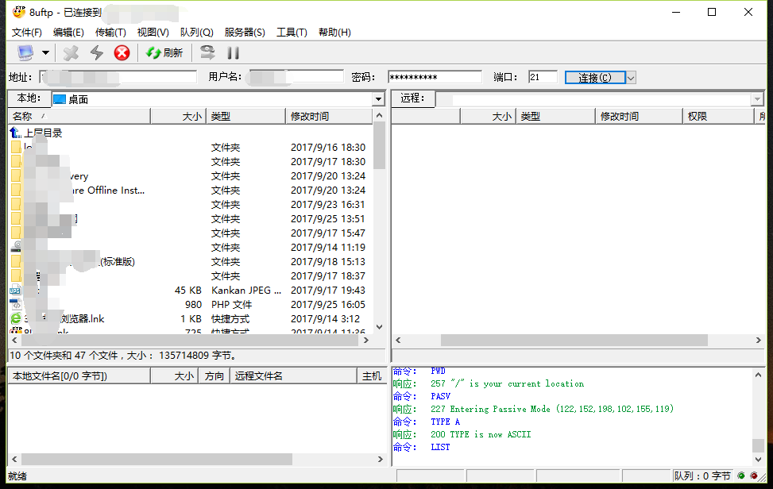Click the browser shortcut icon in local list

[16, 318]
